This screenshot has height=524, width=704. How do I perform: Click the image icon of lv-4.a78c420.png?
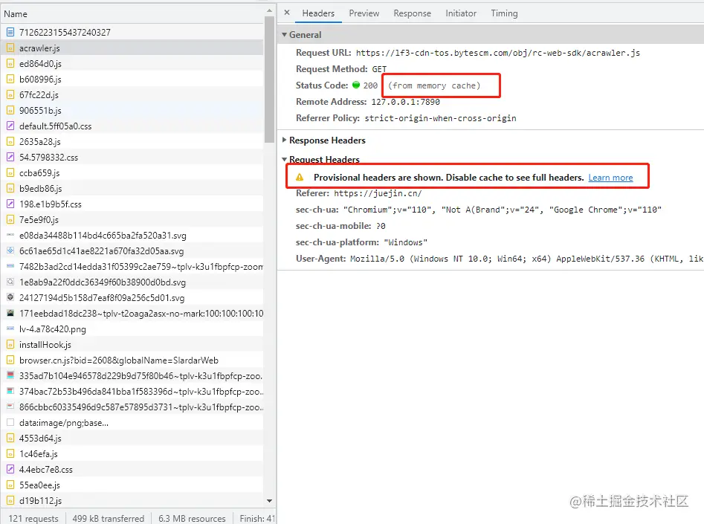click(10, 329)
